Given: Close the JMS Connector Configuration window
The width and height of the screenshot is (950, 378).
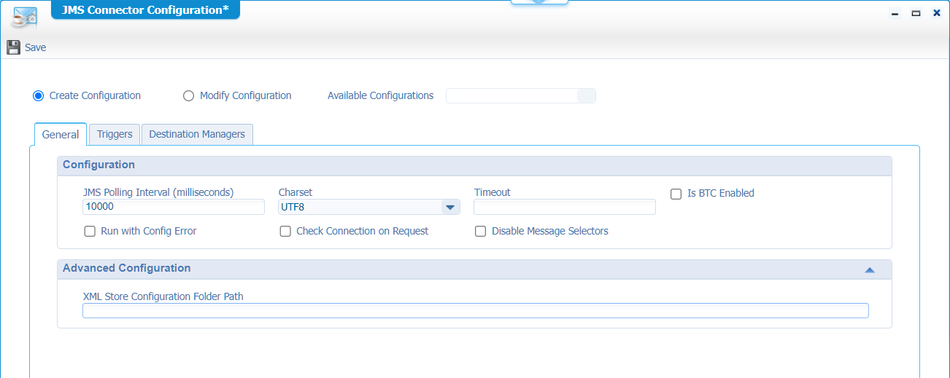Looking at the screenshot, I should point(937,13).
